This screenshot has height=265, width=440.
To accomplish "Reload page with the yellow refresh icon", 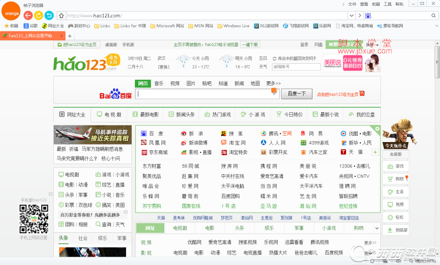I will [x=39, y=16].
